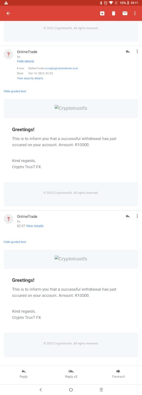Open View security details link
The image size is (142, 395).
pyautogui.click(x=30, y=78)
